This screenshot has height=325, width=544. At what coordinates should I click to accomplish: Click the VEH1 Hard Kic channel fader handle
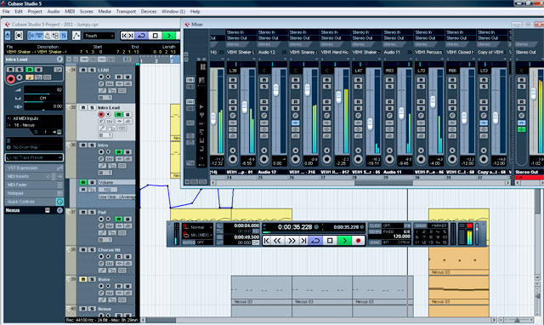pos(338,97)
